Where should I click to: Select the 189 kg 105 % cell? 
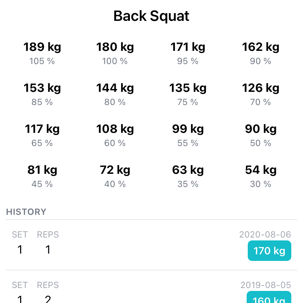[x=42, y=53]
